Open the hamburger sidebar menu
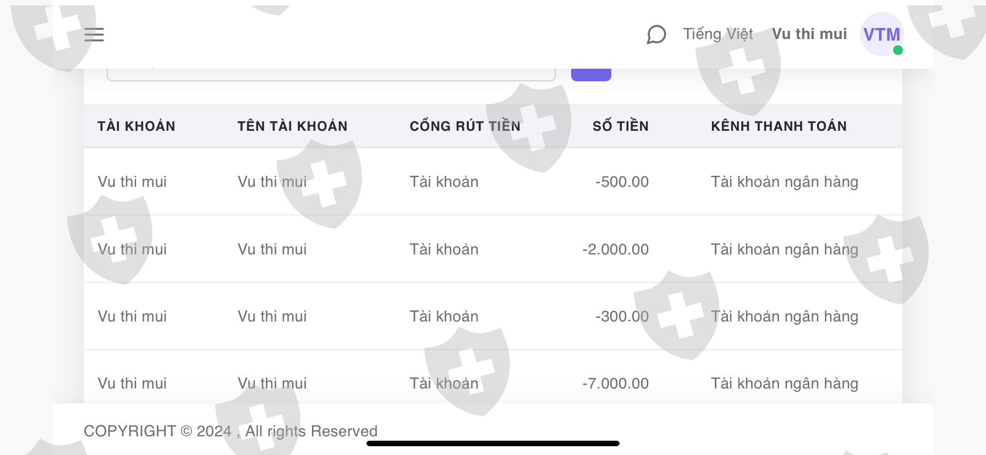The width and height of the screenshot is (986, 455). pos(94,35)
